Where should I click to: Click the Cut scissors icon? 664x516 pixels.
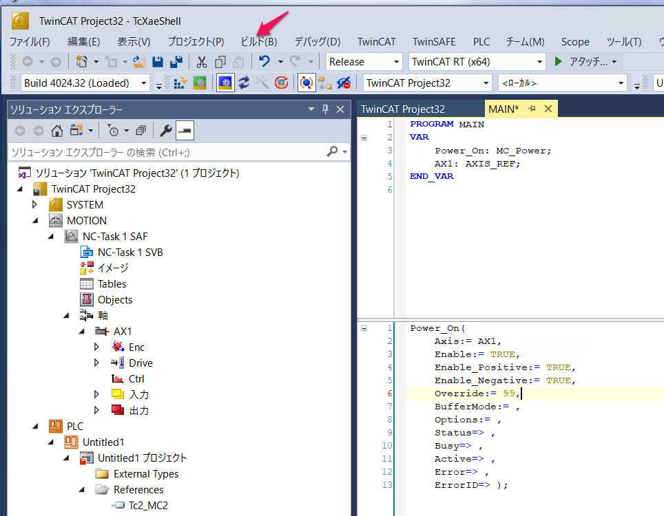click(202, 62)
